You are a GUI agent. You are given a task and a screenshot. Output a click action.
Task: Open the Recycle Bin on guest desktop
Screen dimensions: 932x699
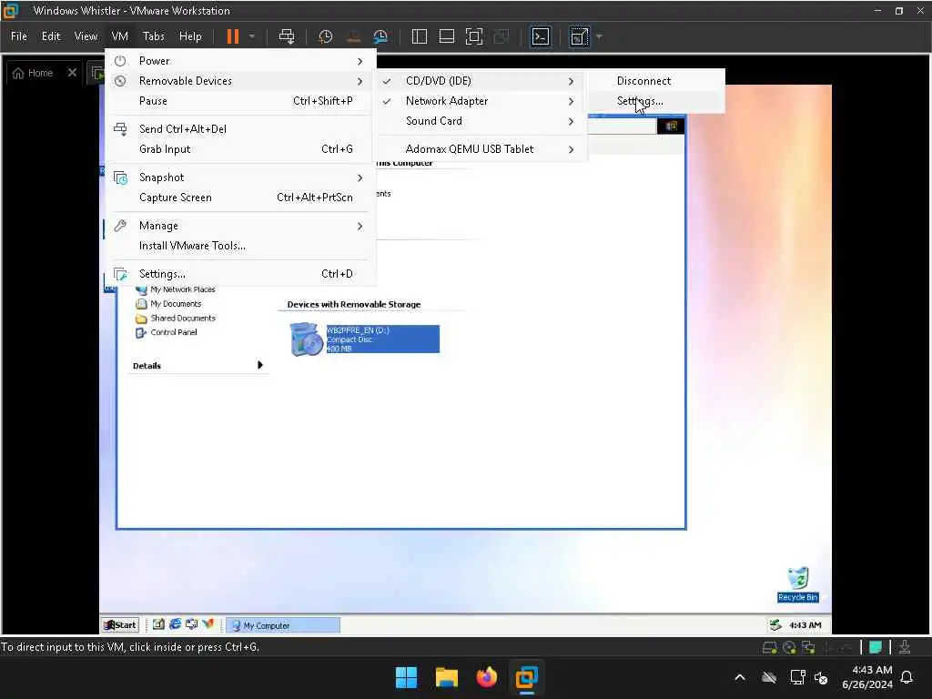click(797, 584)
